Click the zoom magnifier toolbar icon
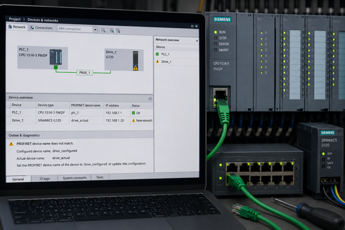 [103, 30]
